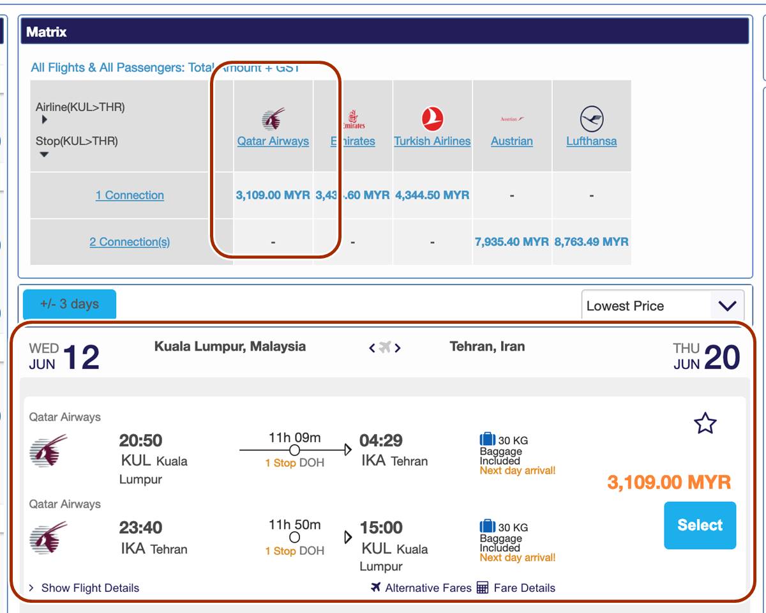766x613 pixels.
Task: Filter by 1 Connection
Action: (130, 195)
